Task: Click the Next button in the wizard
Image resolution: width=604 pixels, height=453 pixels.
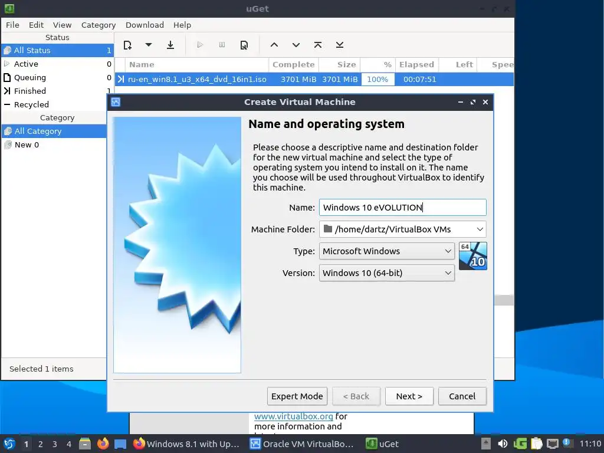Action: (409, 396)
